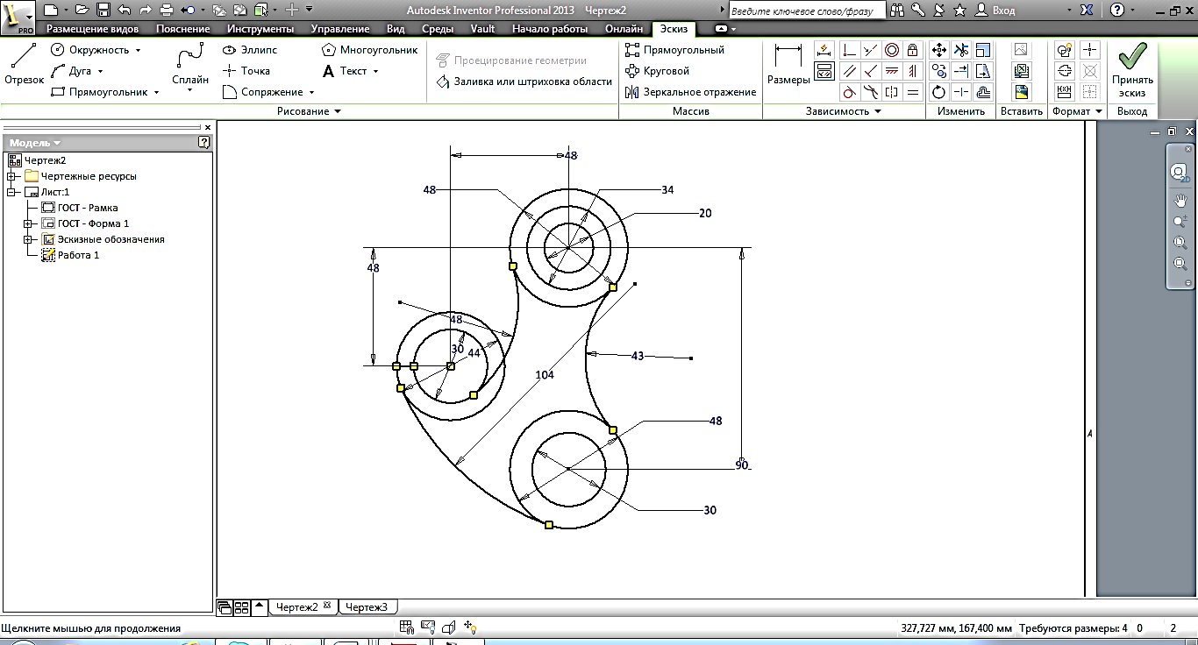
Task: Click the symmetric constraint icon
Action: (x=891, y=92)
